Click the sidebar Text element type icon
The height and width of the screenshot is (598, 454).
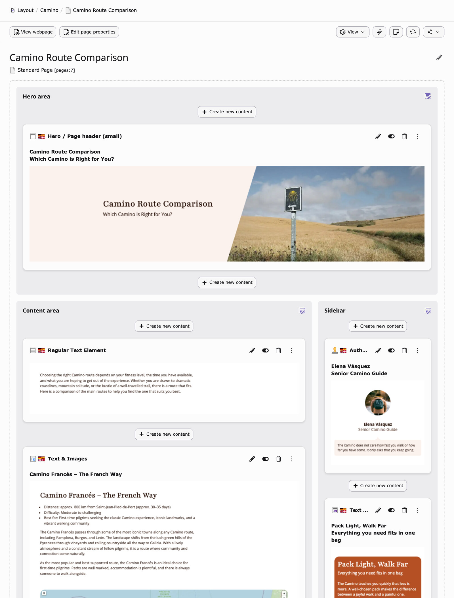(x=335, y=510)
